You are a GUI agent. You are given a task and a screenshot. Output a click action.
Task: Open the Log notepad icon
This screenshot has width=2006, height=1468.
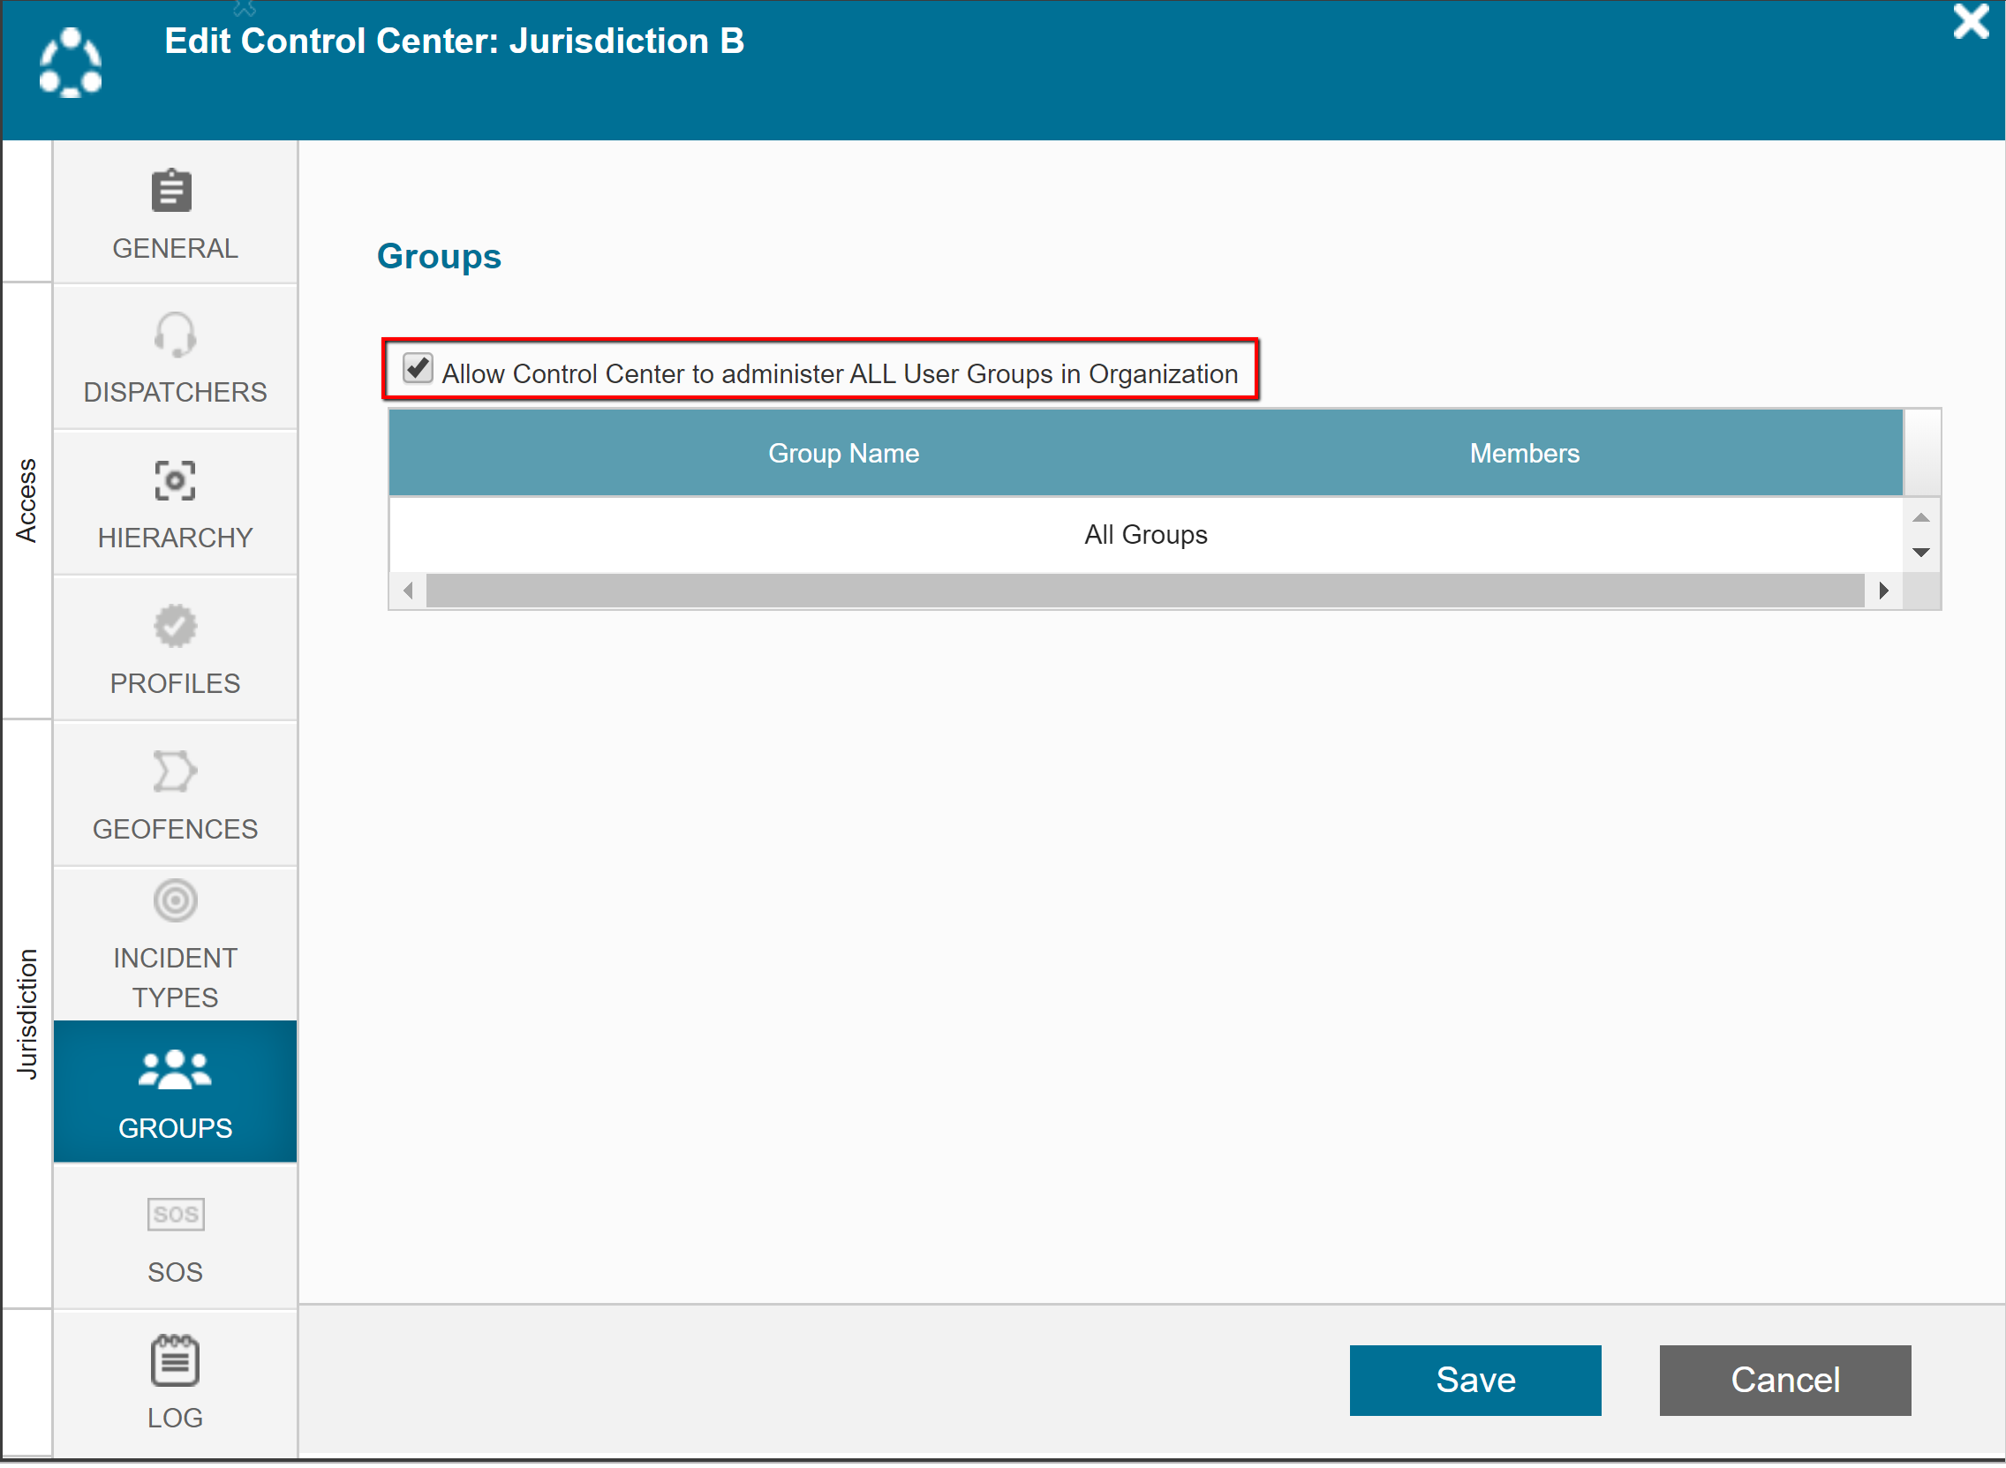(174, 1362)
